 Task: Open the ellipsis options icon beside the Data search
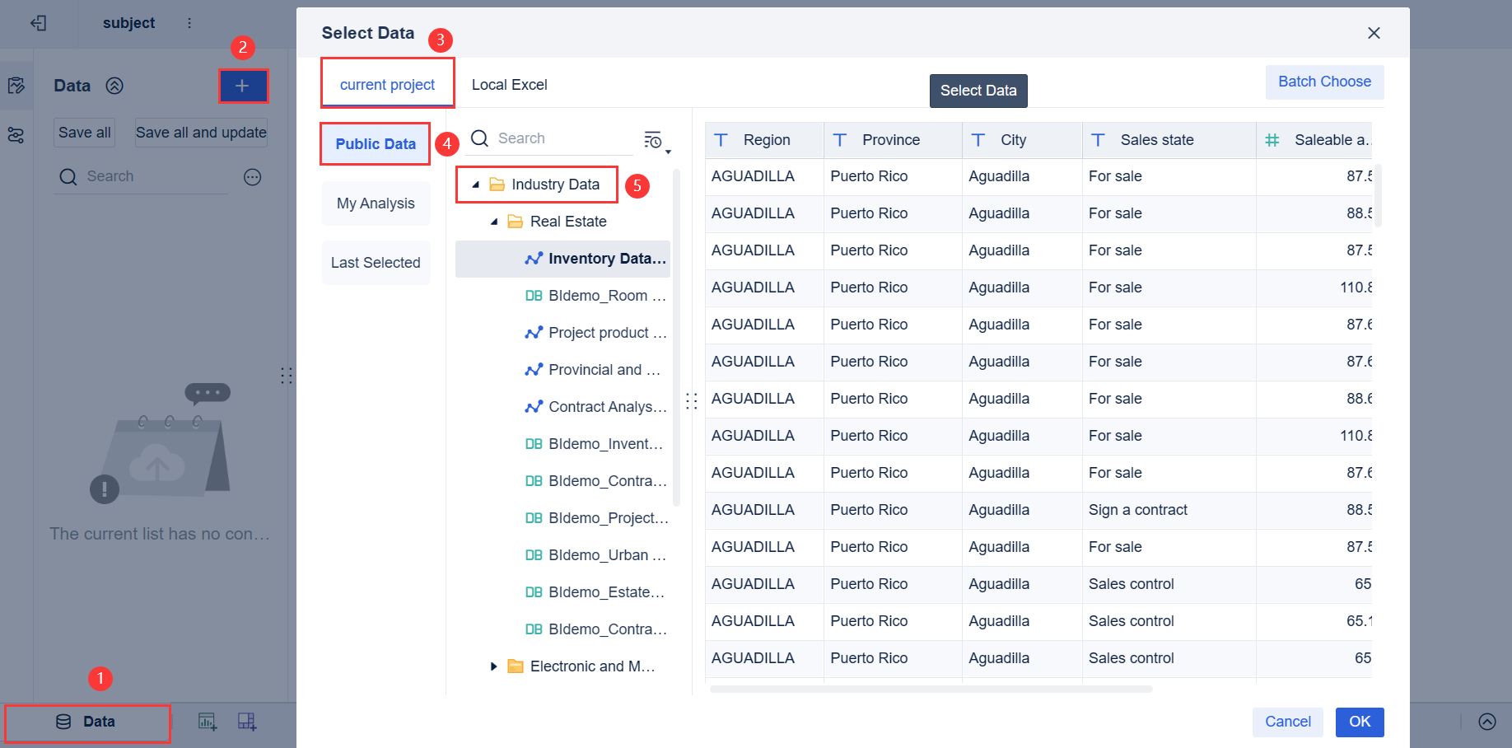coord(253,176)
